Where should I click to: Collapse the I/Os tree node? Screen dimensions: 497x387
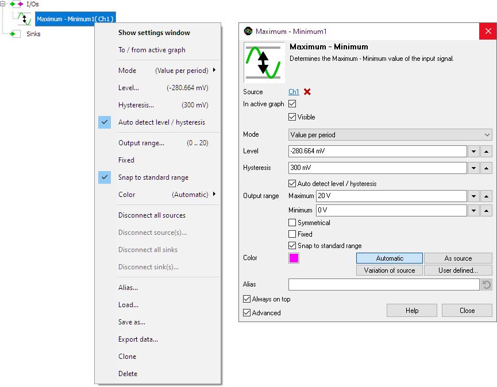pos(2,4)
